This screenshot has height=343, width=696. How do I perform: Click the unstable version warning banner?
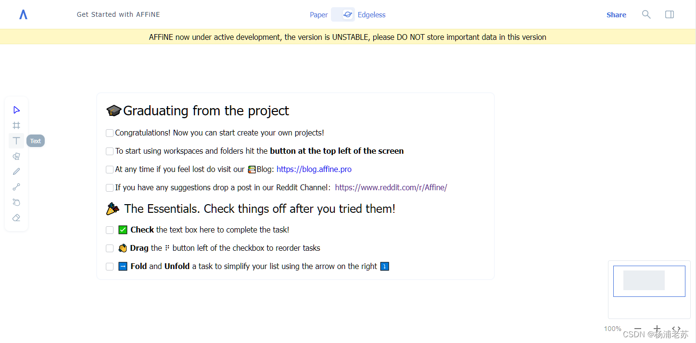click(x=348, y=37)
